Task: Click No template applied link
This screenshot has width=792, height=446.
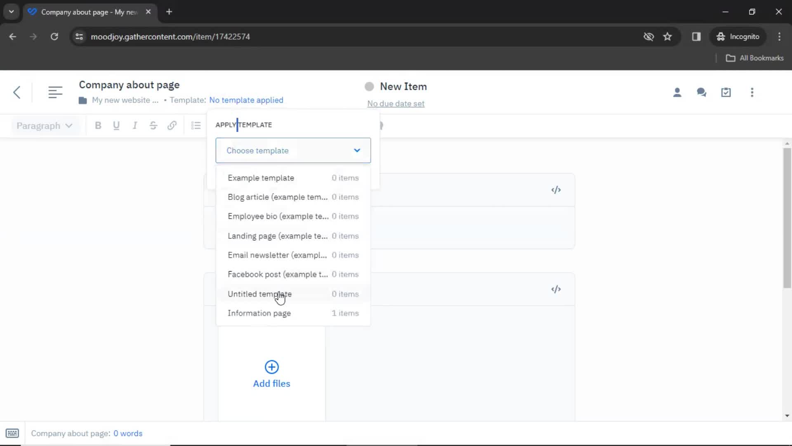Action: pos(246,100)
